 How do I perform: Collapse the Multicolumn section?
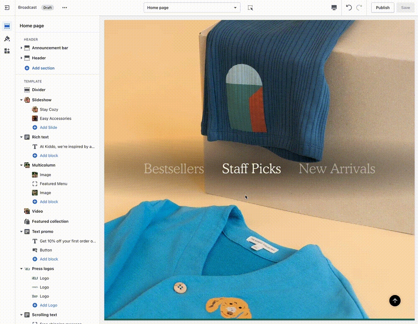pyautogui.click(x=21, y=165)
